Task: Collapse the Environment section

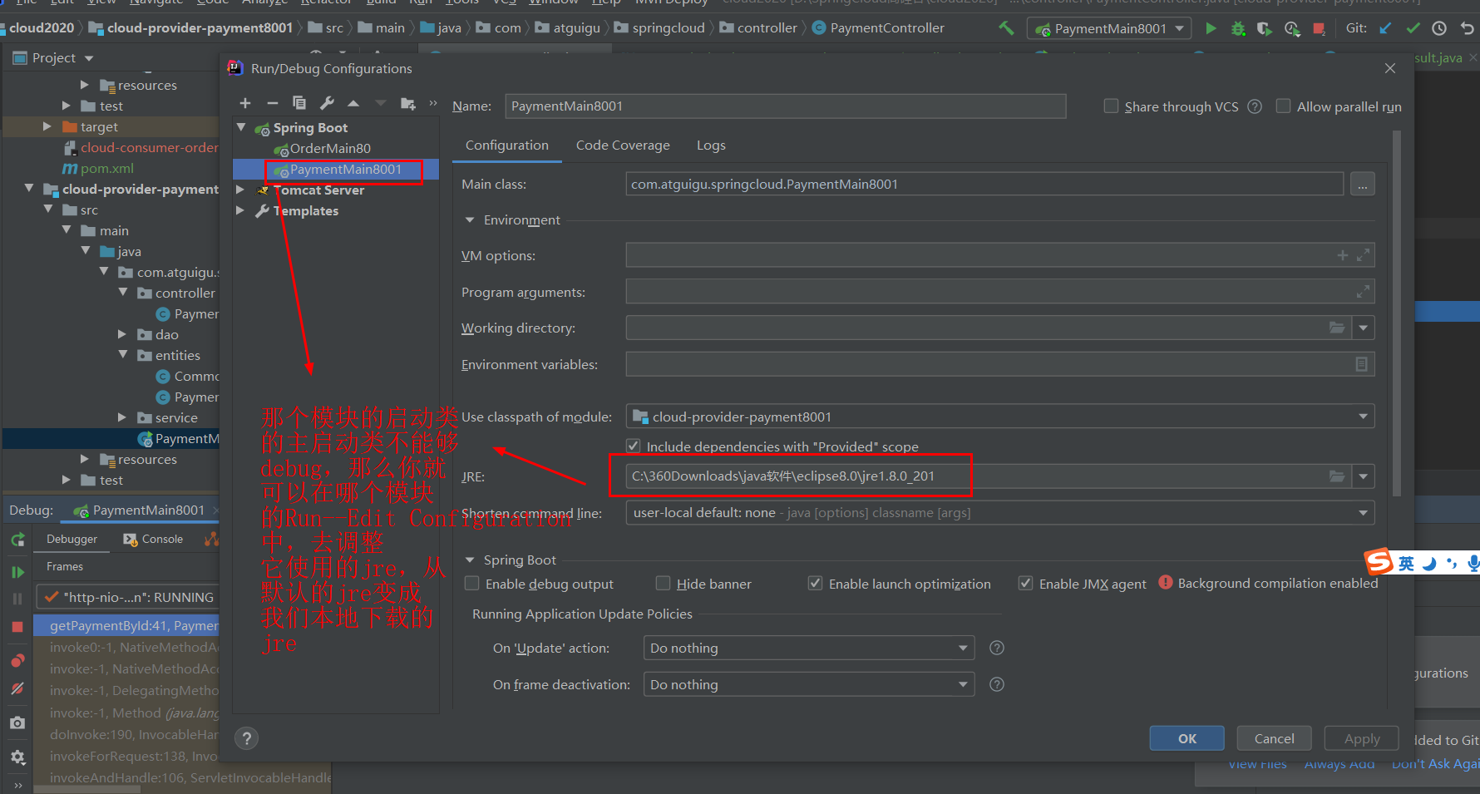Action: pos(470,219)
